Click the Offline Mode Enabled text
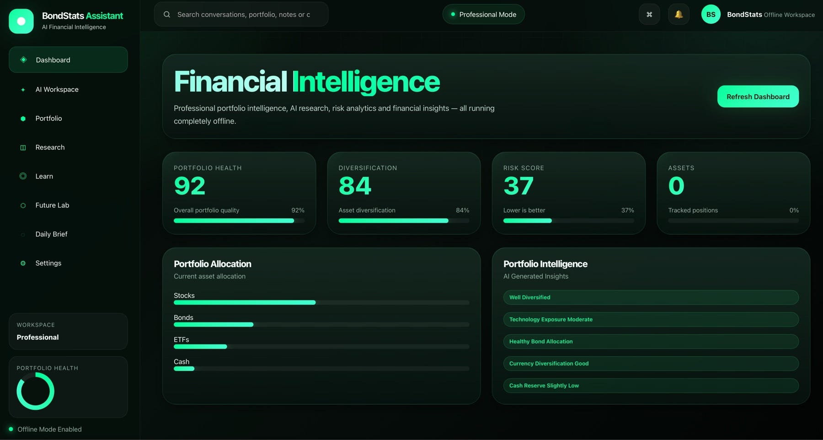The width and height of the screenshot is (823, 440). pyautogui.click(x=49, y=429)
